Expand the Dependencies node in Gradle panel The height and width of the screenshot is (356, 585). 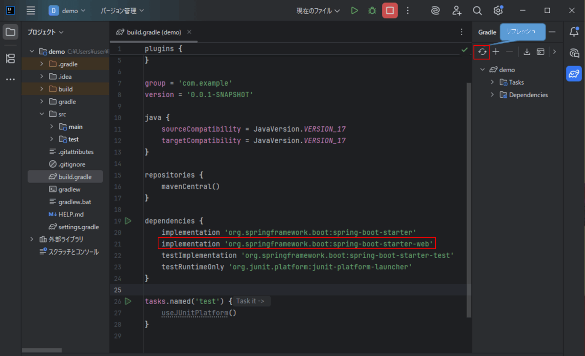point(492,95)
